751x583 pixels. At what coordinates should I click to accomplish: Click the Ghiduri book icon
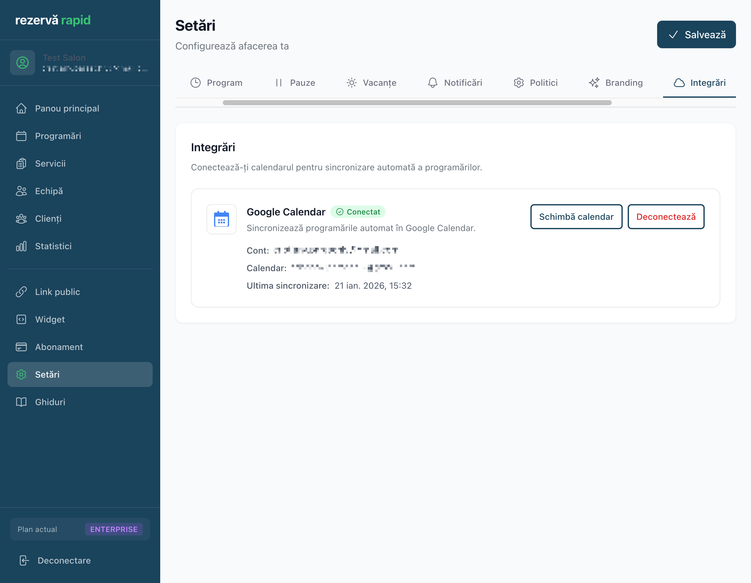click(x=21, y=402)
